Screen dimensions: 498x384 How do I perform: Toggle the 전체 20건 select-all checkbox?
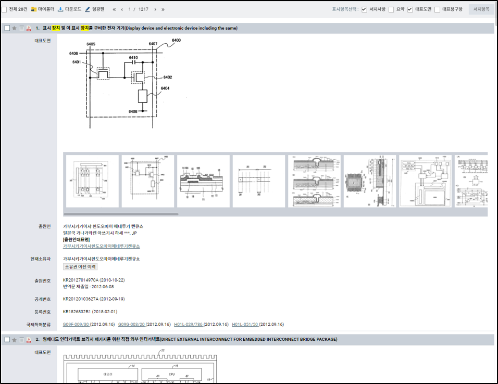[5, 9]
